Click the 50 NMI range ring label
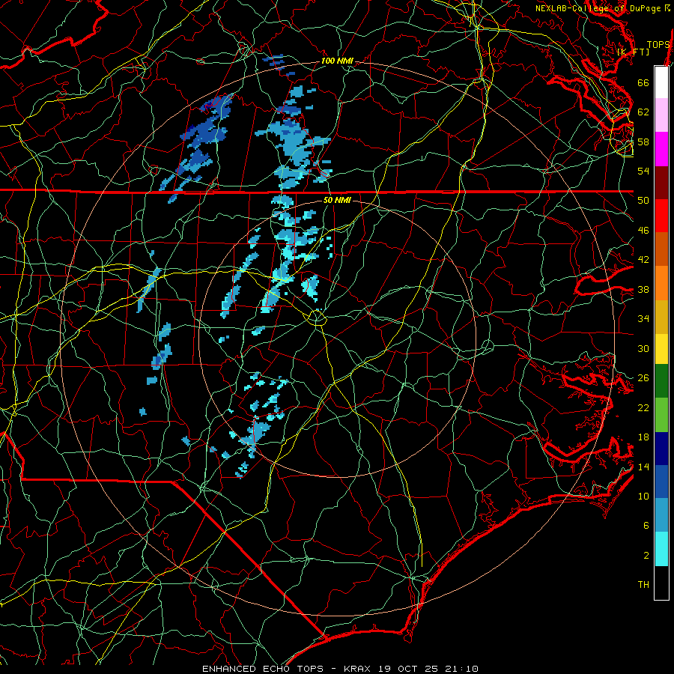 tap(337, 200)
